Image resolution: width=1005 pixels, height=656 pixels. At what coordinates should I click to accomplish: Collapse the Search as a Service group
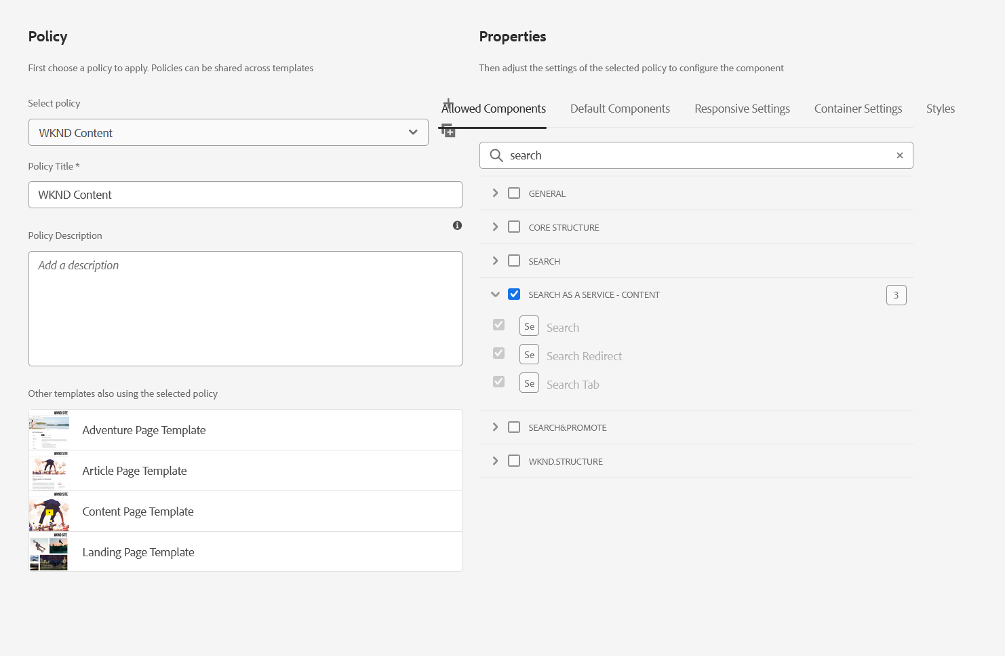tap(495, 294)
